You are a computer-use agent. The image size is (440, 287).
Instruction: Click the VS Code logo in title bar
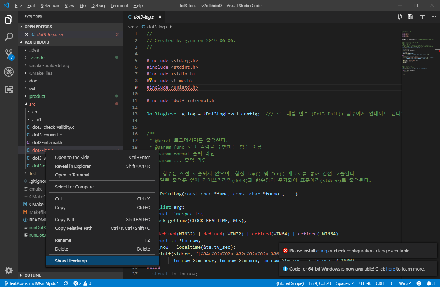point(6,6)
